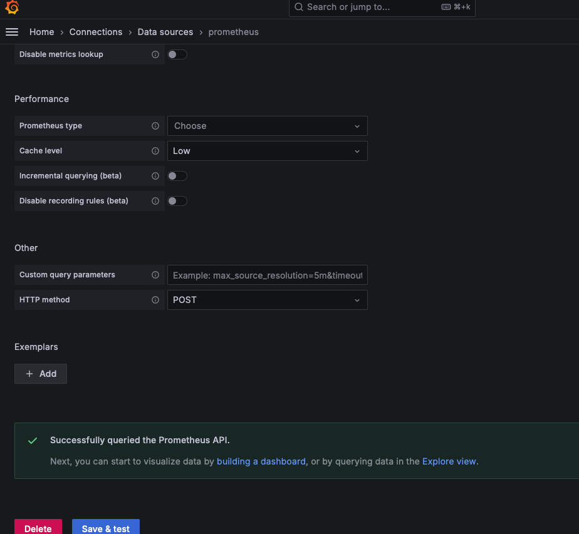This screenshot has height=534, width=579.
Task: Change the HTTP method dropdown
Action: click(x=268, y=300)
